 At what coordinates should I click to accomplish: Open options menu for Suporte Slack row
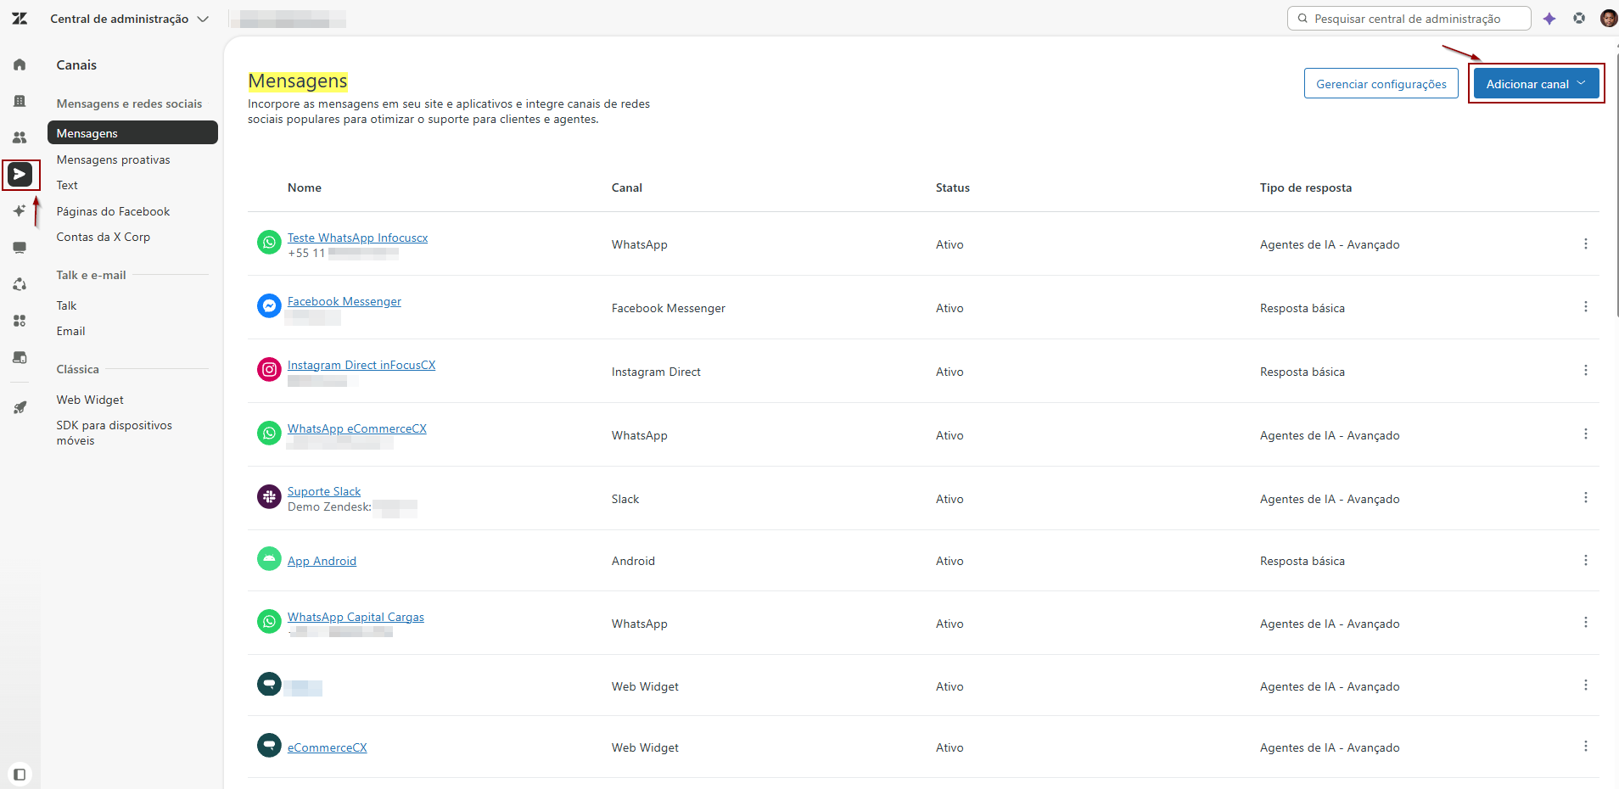pos(1585,497)
